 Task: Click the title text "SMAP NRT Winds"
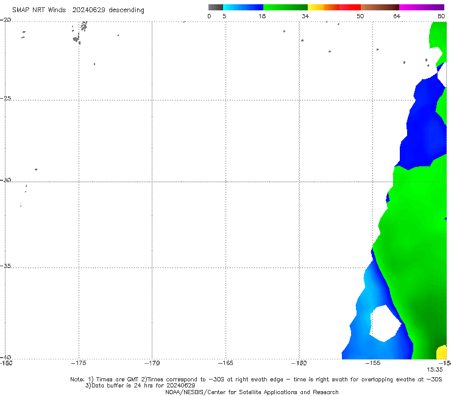click(x=39, y=10)
